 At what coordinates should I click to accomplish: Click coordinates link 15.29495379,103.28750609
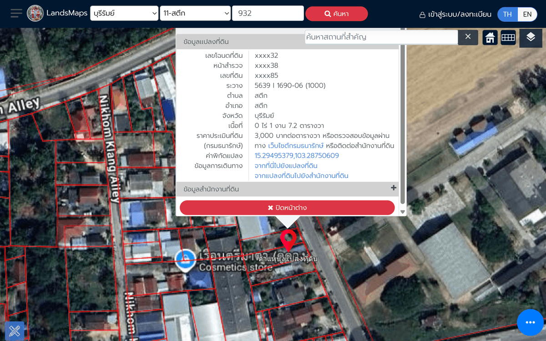pyautogui.click(x=297, y=155)
